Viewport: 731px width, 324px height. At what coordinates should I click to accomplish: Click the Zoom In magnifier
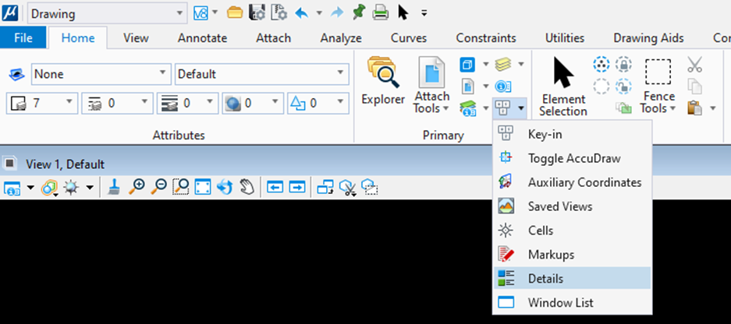coord(137,187)
